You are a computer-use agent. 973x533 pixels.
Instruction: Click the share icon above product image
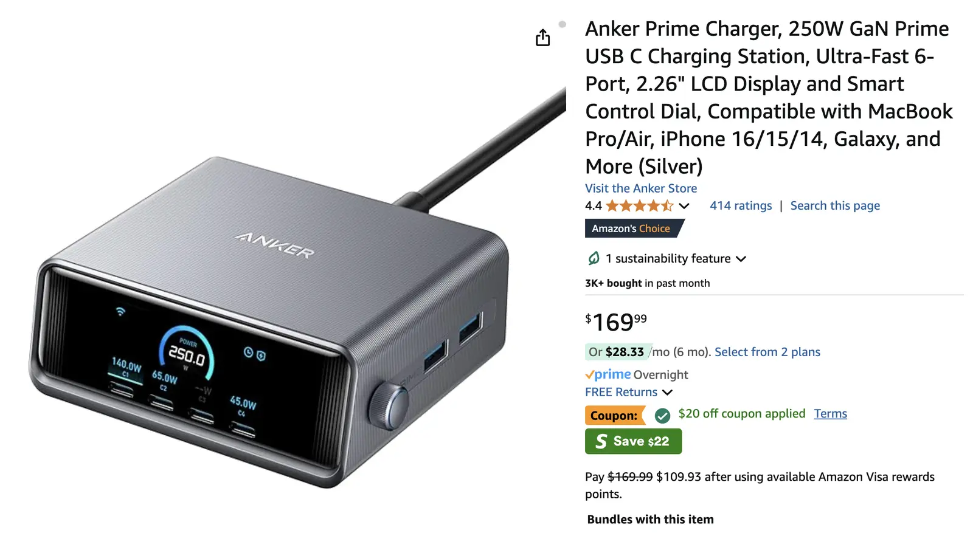(x=542, y=38)
